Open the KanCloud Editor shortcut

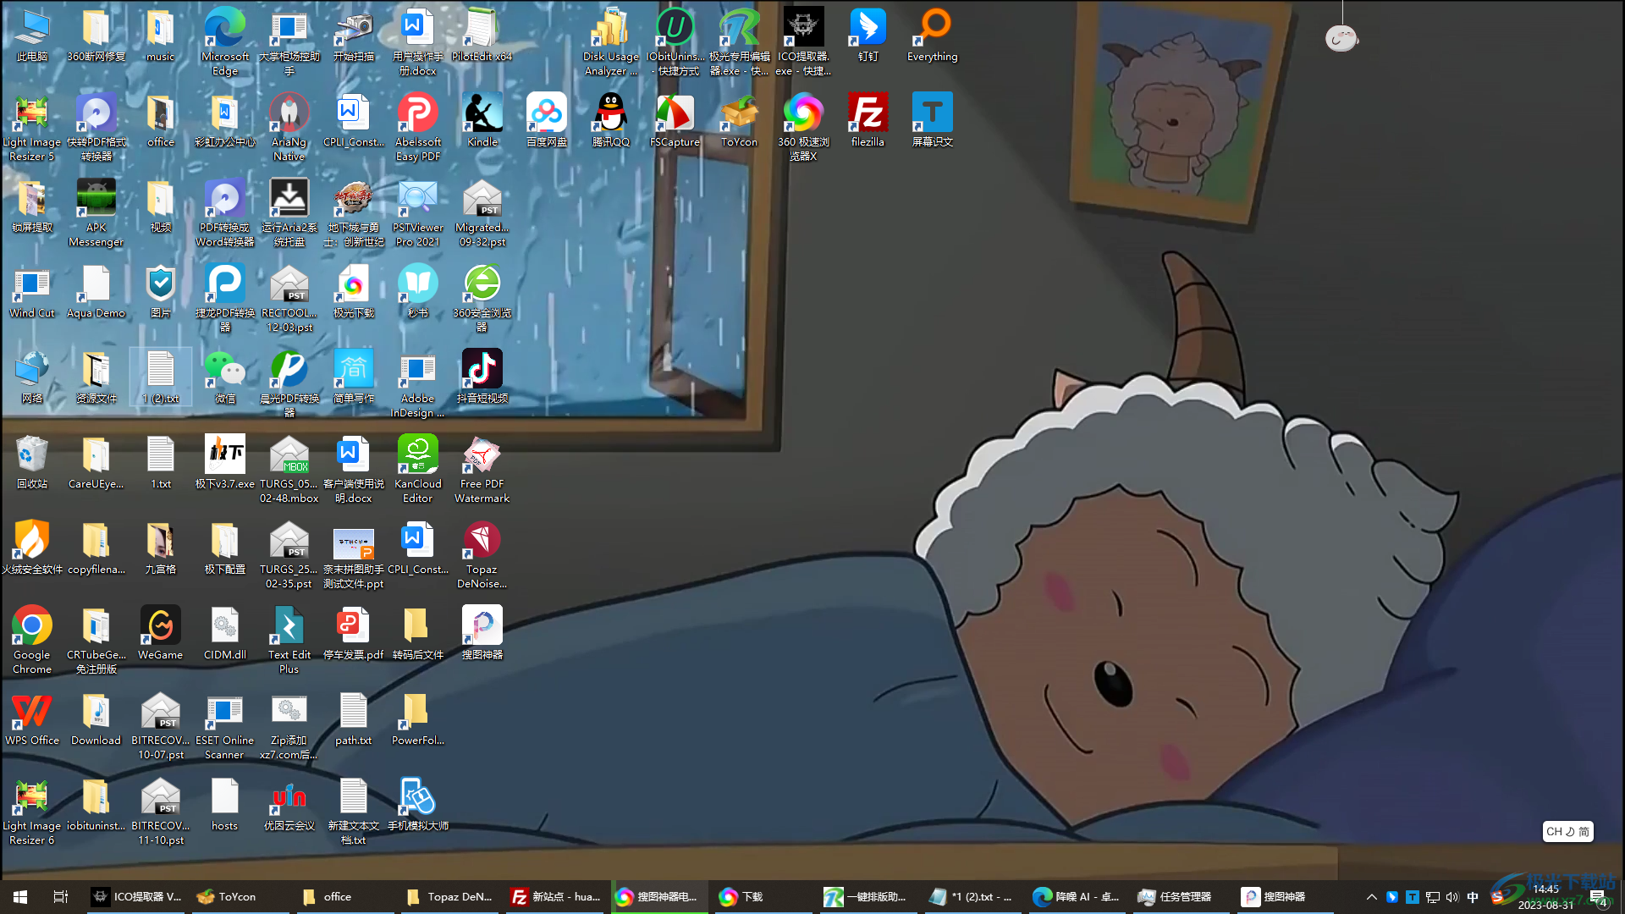417,469
